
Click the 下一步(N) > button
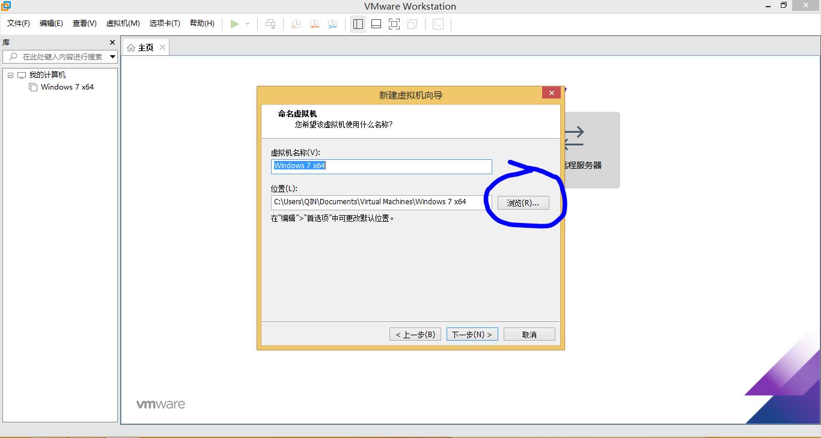click(472, 335)
